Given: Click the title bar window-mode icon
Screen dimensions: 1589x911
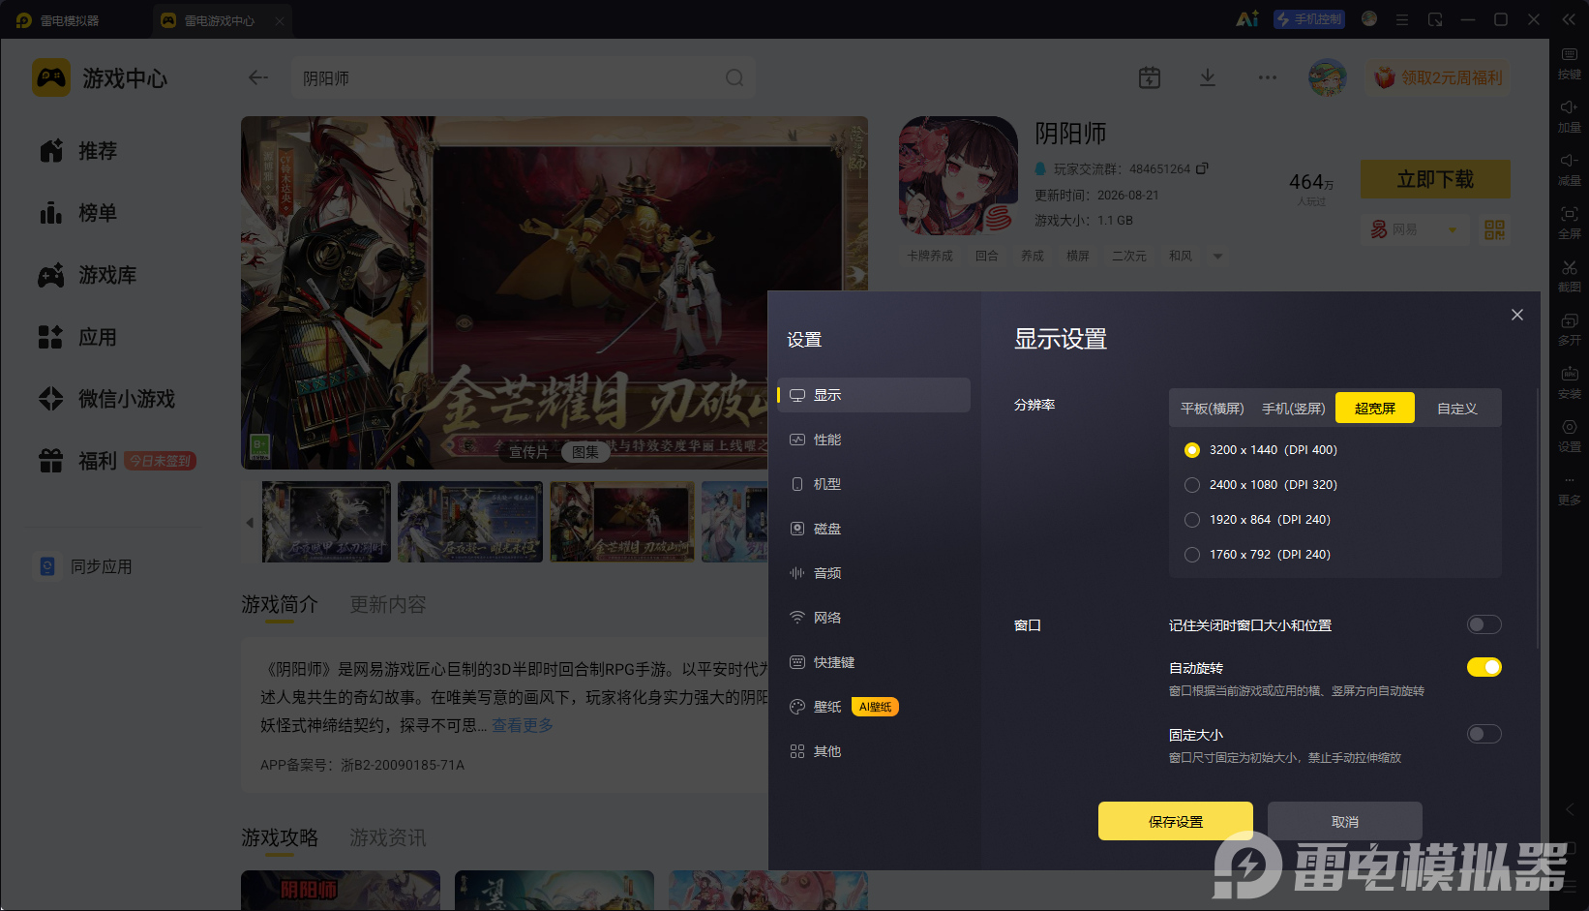Looking at the screenshot, I should [1435, 19].
